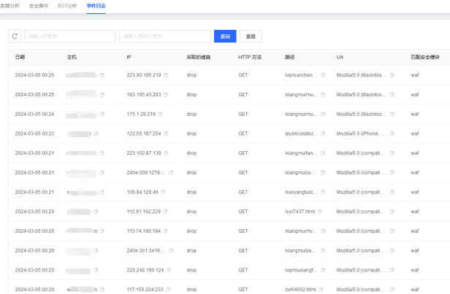The width and height of the screenshot is (450, 294).
Task: Copy the /kaoyangtui path value
Action: click(x=323, y=192)
